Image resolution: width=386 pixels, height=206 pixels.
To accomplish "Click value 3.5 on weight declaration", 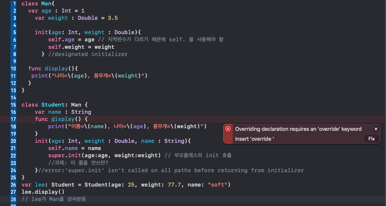I will [113, 18].
